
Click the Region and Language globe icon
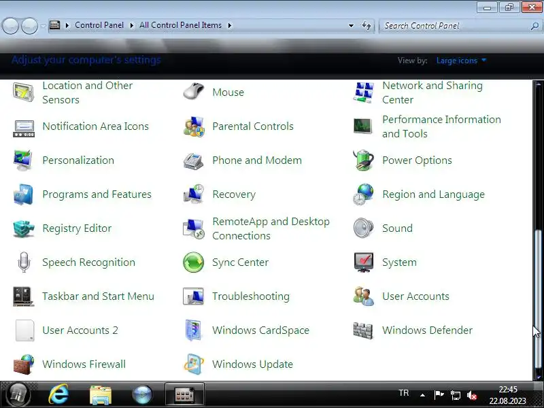click(x=363, y=194)
